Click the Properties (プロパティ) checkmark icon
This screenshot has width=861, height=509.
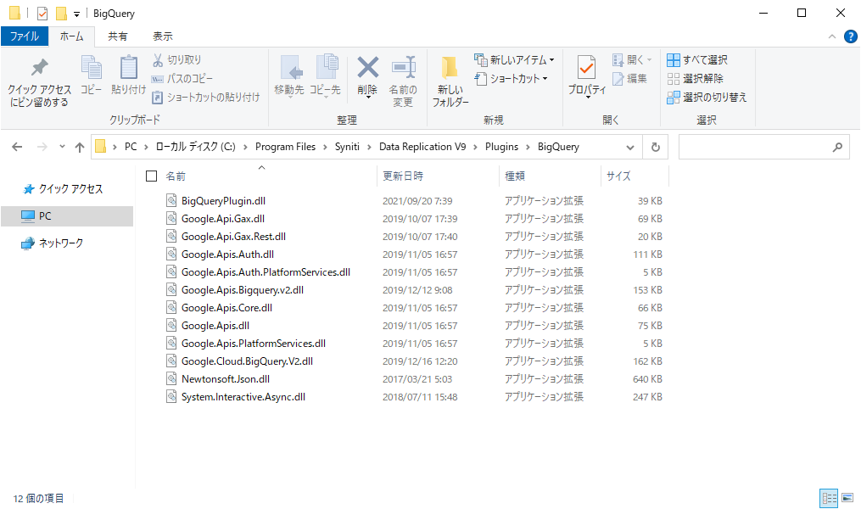pos(586,68)
